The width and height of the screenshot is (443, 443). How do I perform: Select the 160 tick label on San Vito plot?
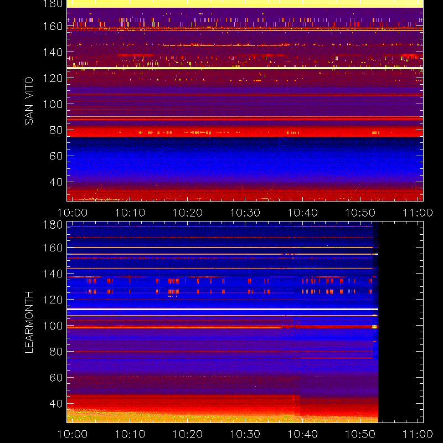(53, 26)
